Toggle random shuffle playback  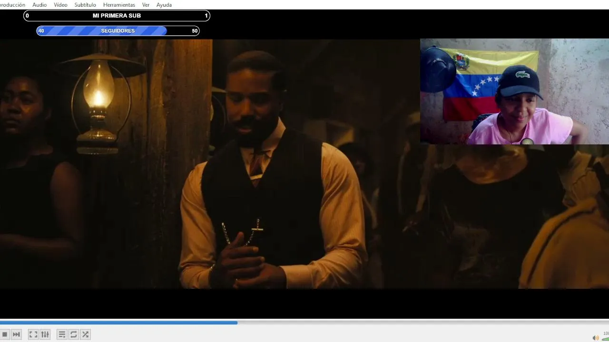86,334
